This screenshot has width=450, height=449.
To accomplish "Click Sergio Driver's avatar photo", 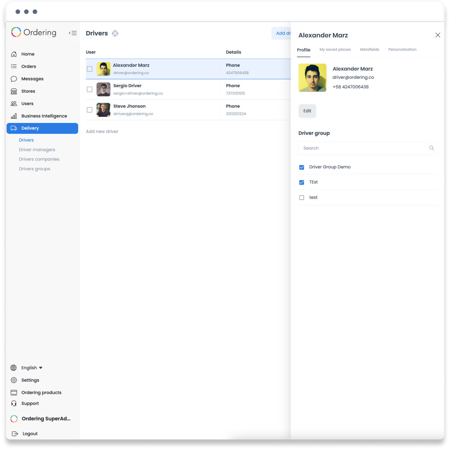I will (103, 89).
